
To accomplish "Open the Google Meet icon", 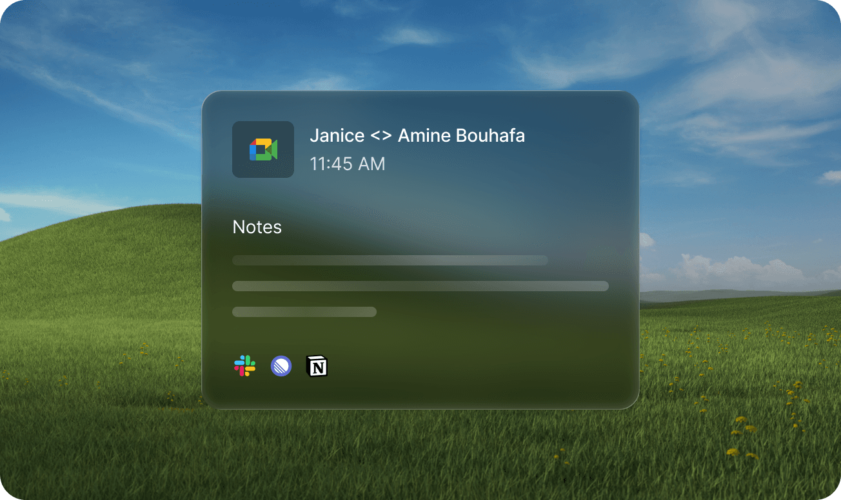I will point(263,149).
